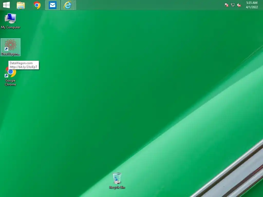Click the DataWagon.com tooltip text
The width and height of the screenshot is (263, 197).
coord(21,63)
